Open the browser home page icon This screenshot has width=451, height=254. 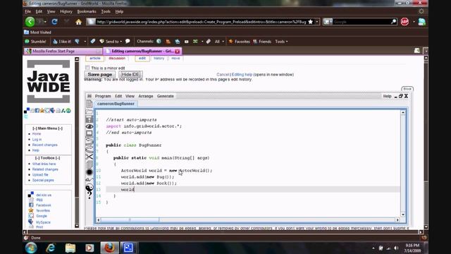point(78,22)
